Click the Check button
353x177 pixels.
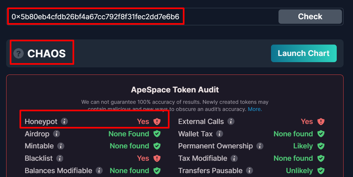(x=310, y=17)
